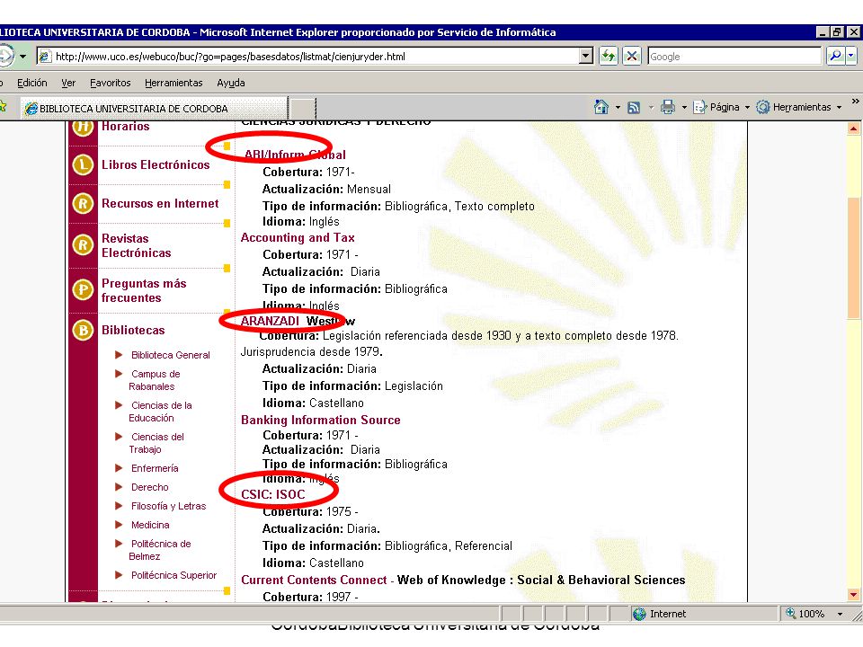Image resolution: width=863 pixels, height=647 pixels.
Task: Click the Recursos en Internet round R icon
Action: (x=83, y=204)
